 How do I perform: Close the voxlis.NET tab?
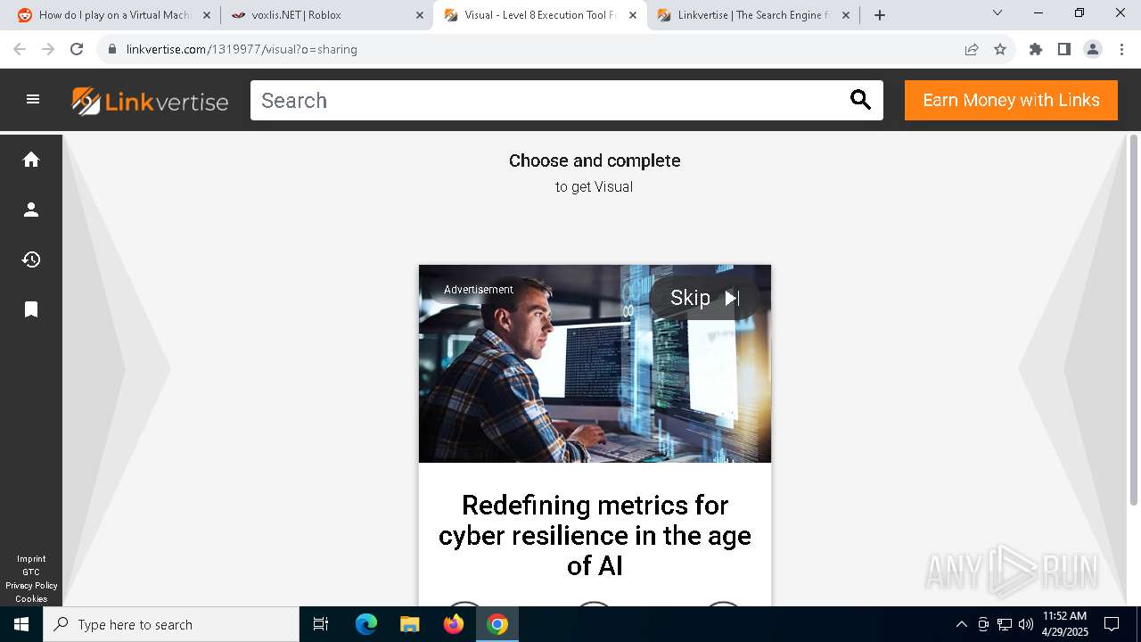(420, 15)
